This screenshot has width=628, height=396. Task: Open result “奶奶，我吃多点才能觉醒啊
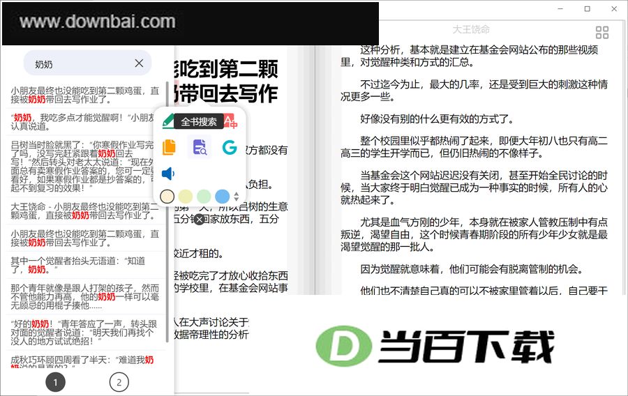(x=82, y=122)
